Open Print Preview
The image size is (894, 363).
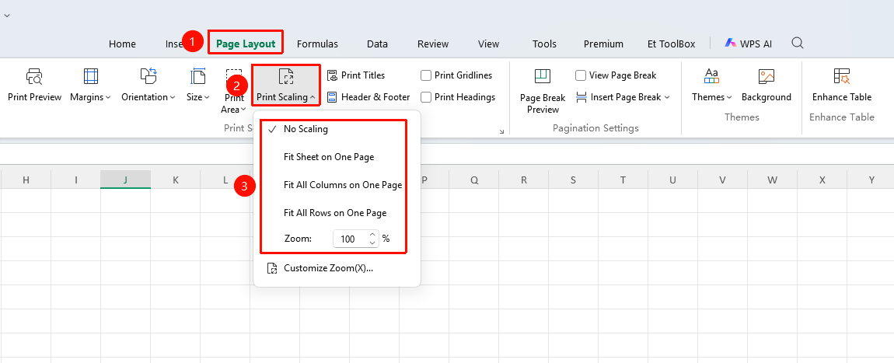[x=34, y=86]
